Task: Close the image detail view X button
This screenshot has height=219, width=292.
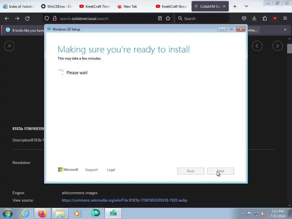Action: (x=9, y=46)
